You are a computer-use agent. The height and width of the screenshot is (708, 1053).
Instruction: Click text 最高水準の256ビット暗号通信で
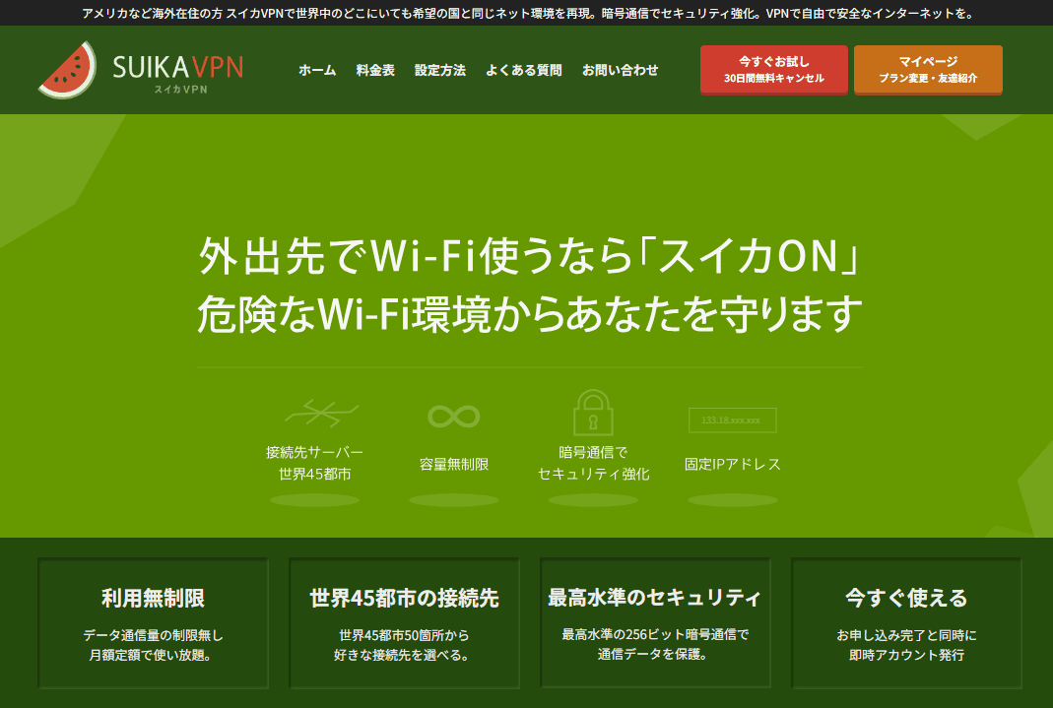655,634
